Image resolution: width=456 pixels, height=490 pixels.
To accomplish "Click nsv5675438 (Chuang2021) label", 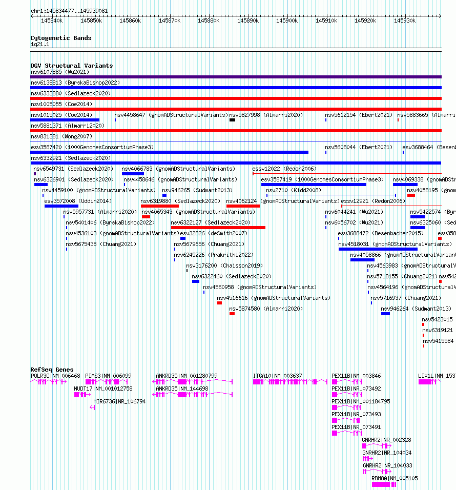I will (x=101, y=244).
